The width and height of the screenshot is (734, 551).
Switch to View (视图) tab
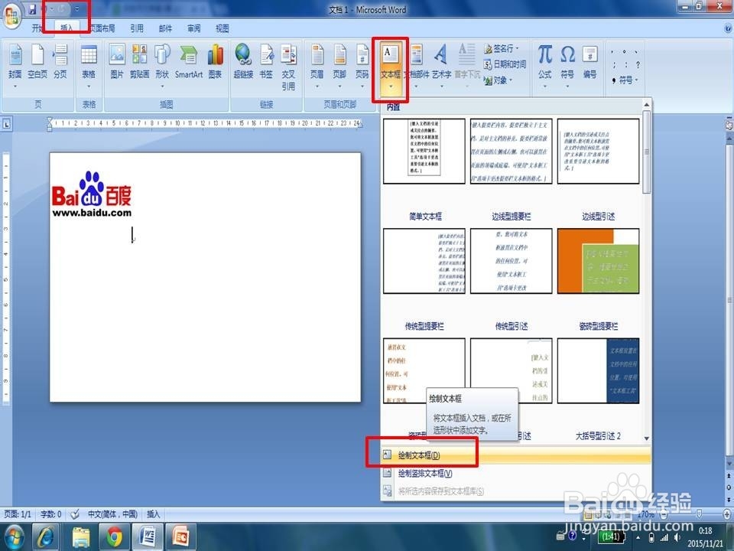(x=222, y=28)
